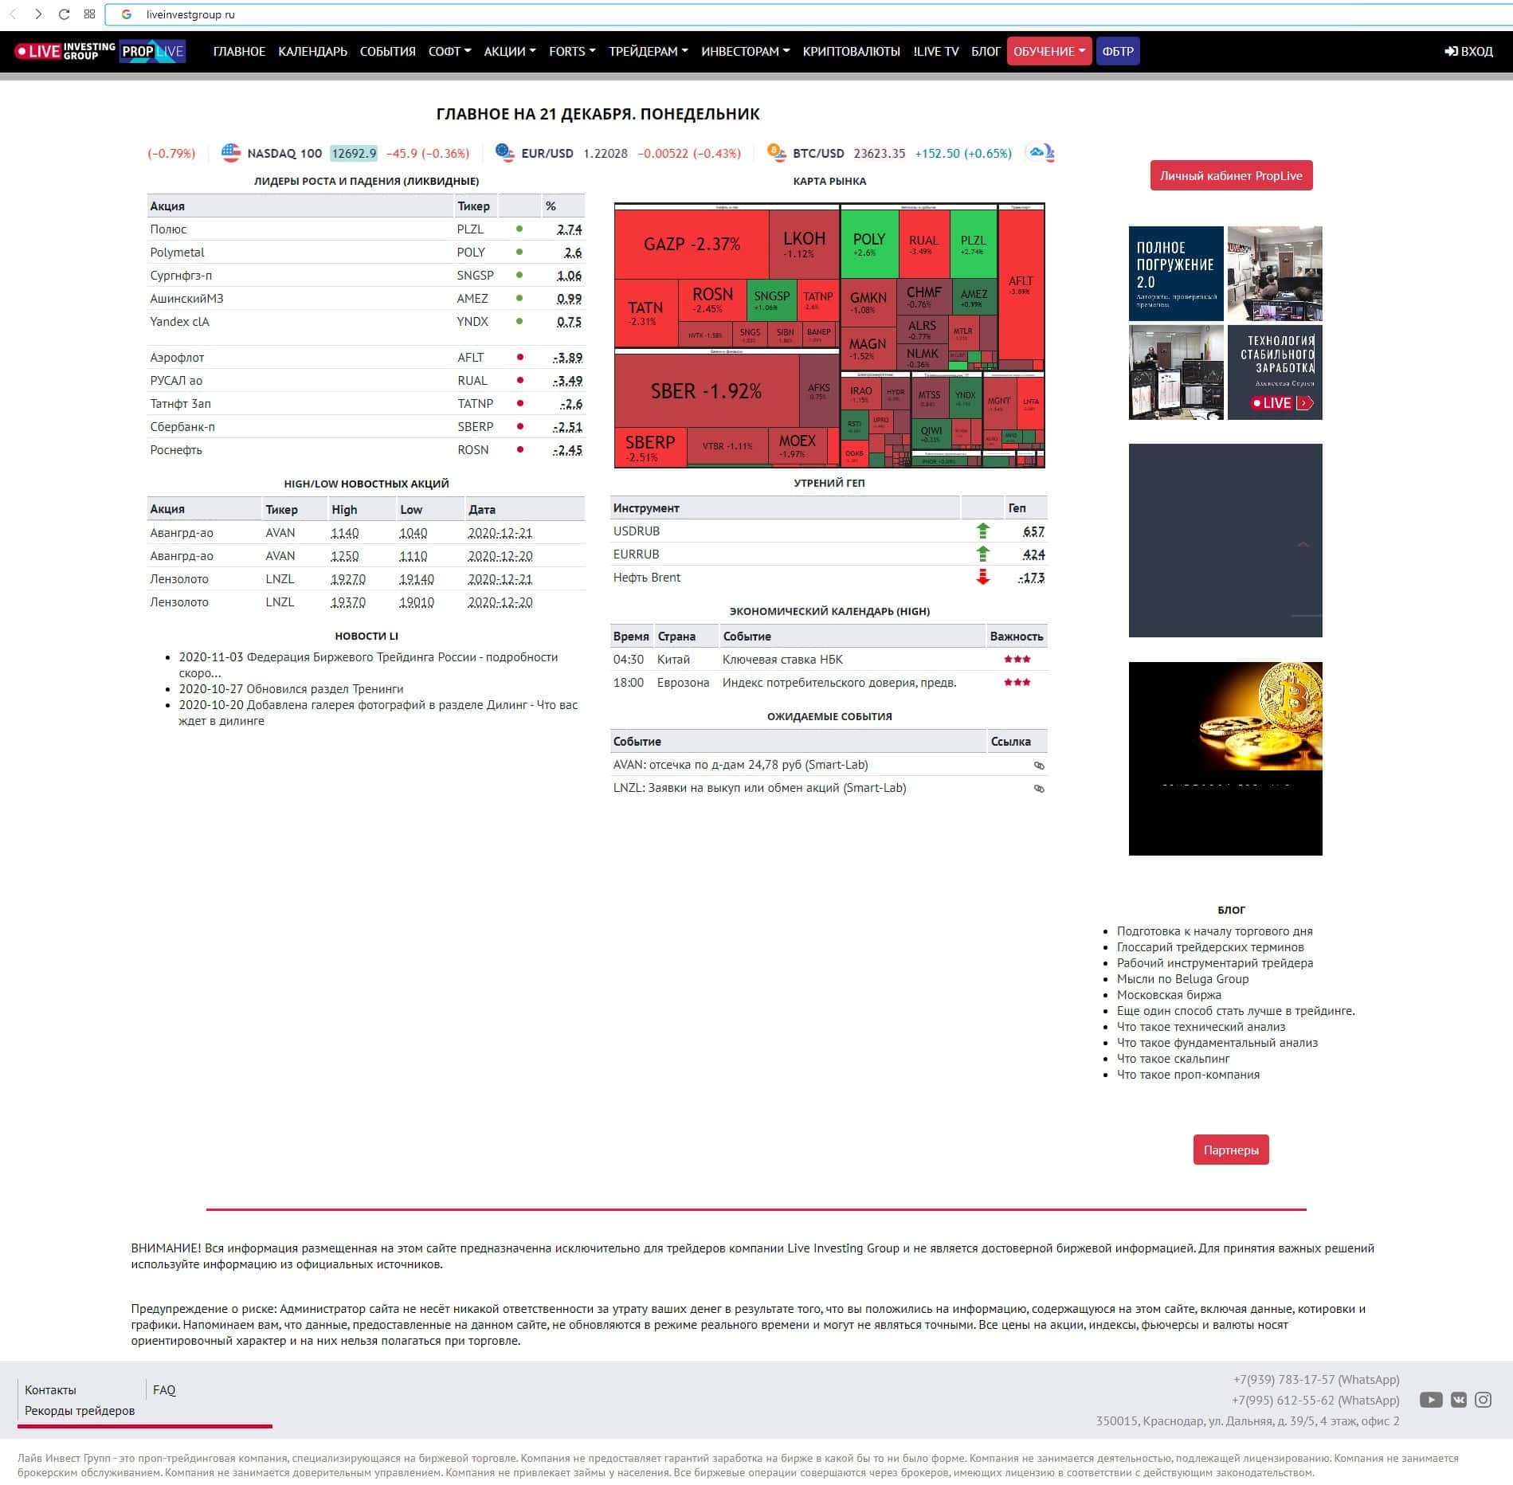Click the browser forward arrow

[38, 14]
